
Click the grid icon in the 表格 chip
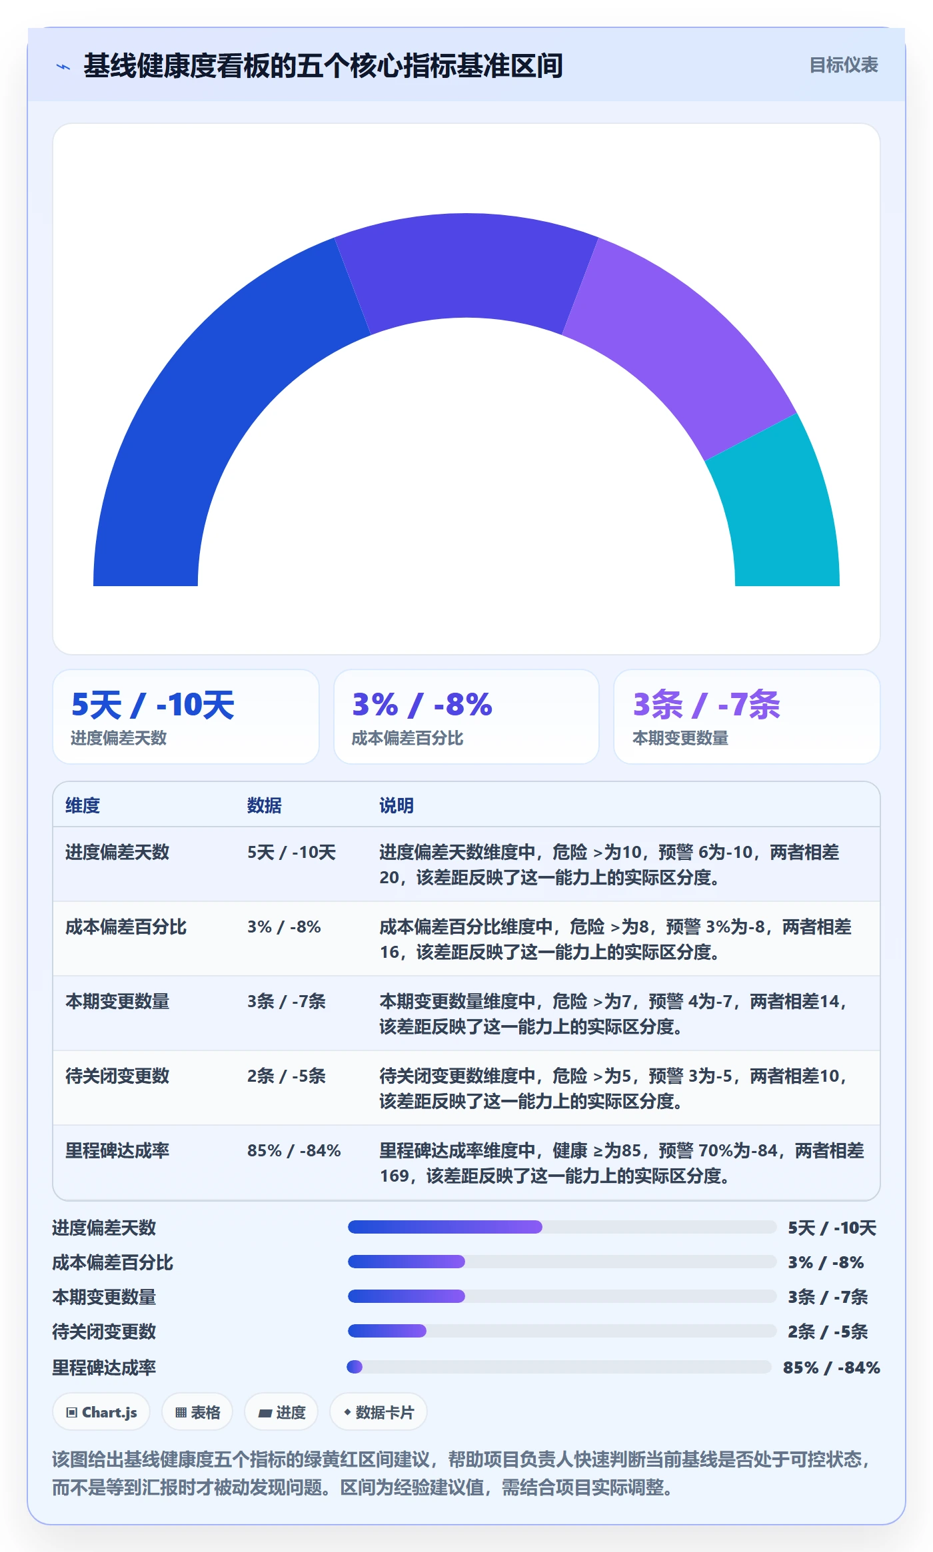click(181, 1412)
